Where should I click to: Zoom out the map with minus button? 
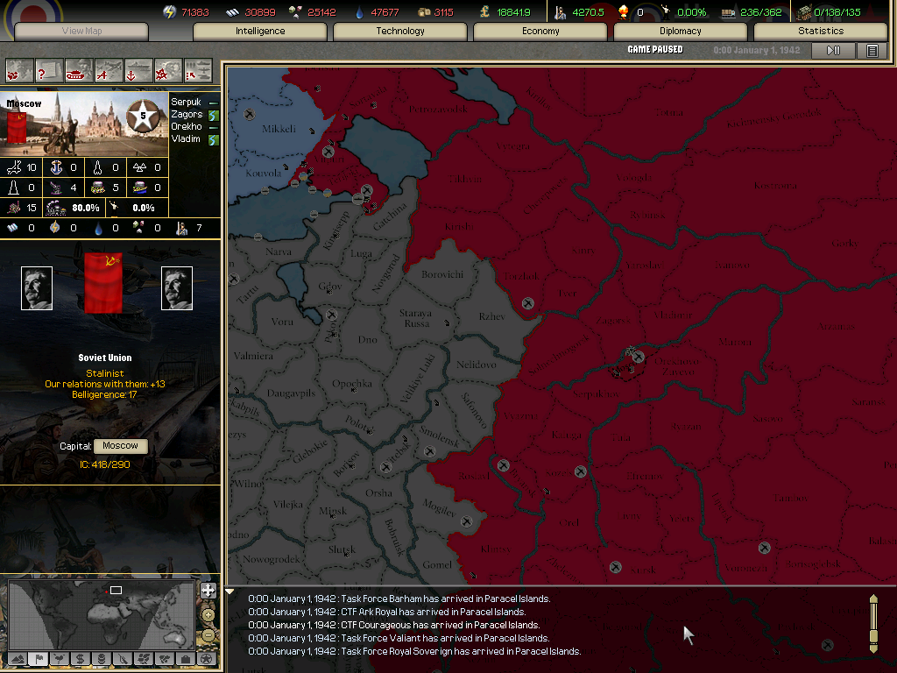pos(208,634)
